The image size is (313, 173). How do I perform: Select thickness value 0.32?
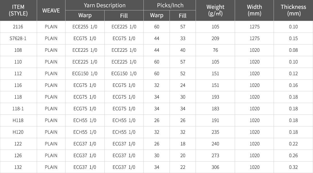click(293, 167)
